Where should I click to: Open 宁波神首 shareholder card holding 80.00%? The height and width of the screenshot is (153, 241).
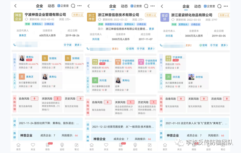click(x=102, y=66)
